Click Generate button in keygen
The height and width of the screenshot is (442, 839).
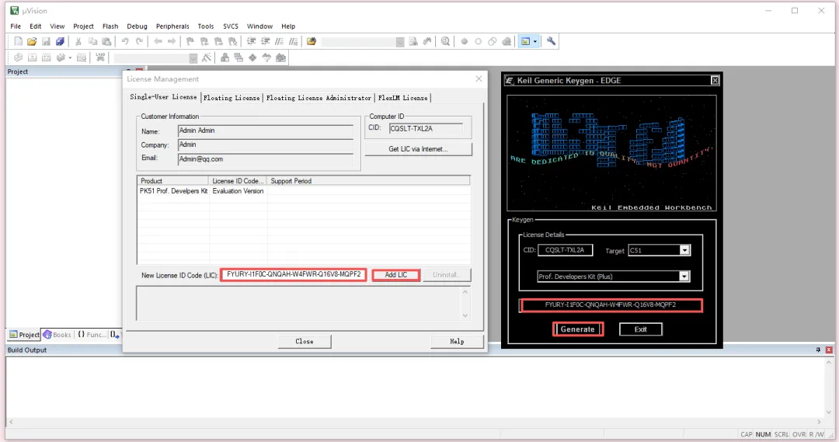tap(578, 329)
